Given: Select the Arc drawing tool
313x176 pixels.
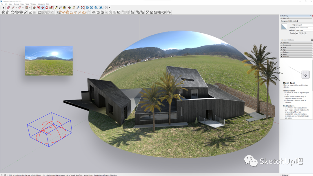Looking at the screenshot, I should coord(20,8).
